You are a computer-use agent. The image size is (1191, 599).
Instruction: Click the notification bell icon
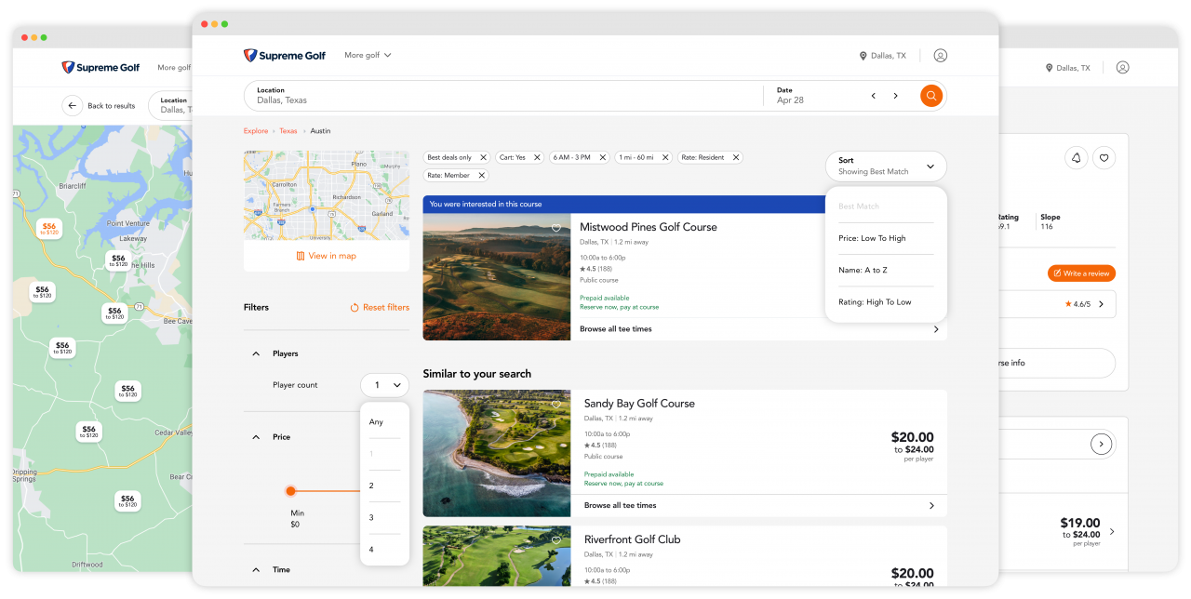click(x=1076, y=158)
